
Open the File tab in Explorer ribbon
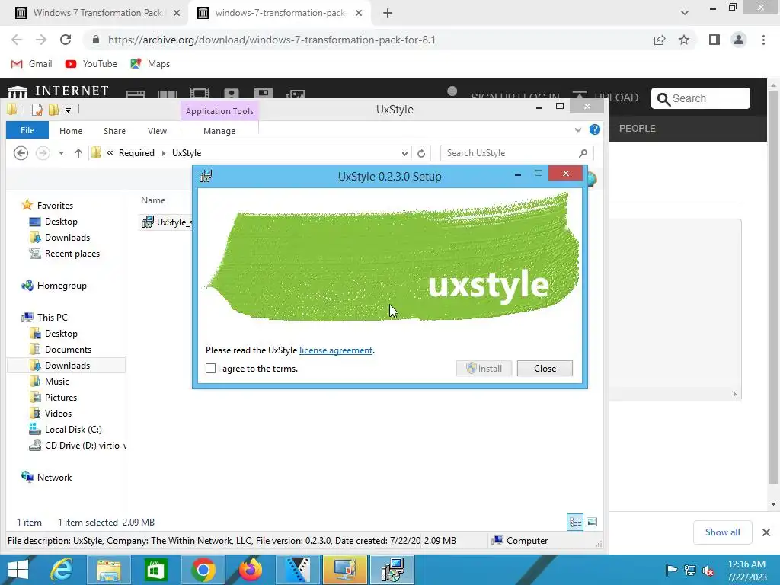pyautogui.click(x=27, y=130)
